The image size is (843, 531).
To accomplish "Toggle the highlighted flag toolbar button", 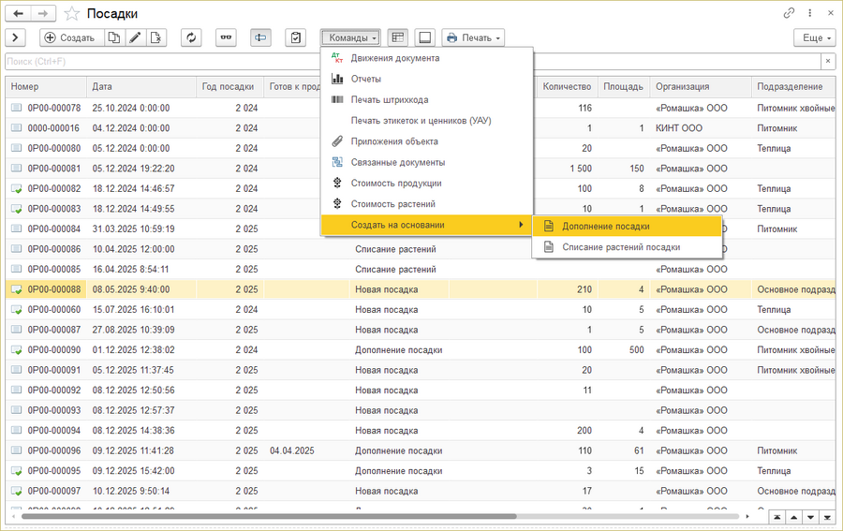I will tap(260, 37).
